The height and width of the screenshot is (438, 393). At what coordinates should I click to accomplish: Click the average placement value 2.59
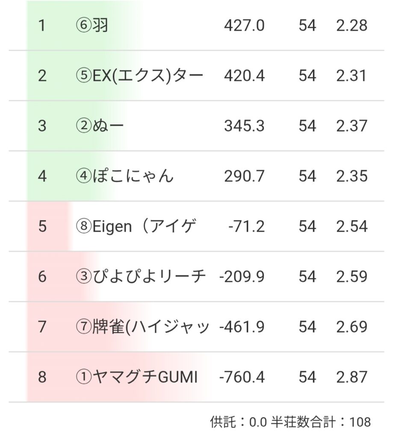(x=352, y=277)
